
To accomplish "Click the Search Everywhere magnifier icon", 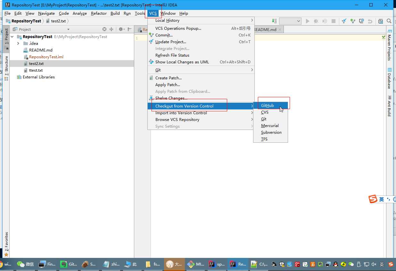I will pos(389,21).
